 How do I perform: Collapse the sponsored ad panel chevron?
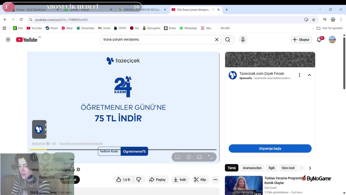pos(309,75)
